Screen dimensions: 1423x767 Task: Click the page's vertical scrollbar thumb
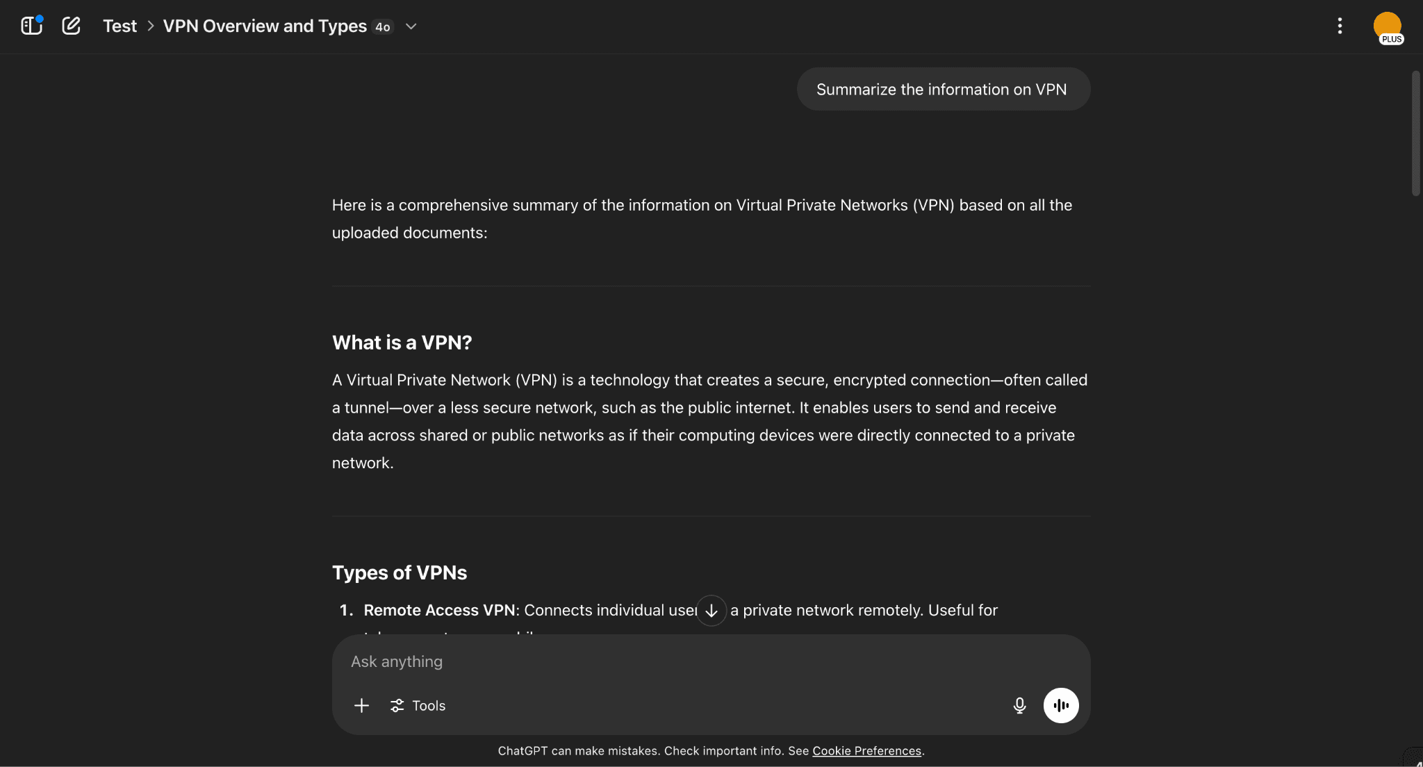(x=1415, y=132)
